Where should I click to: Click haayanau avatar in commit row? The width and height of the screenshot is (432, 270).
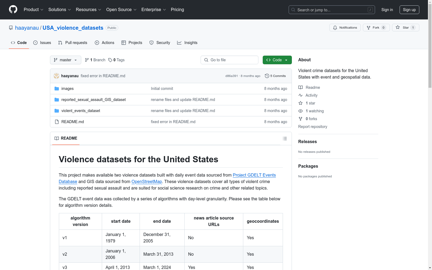(x=56, y=76)
